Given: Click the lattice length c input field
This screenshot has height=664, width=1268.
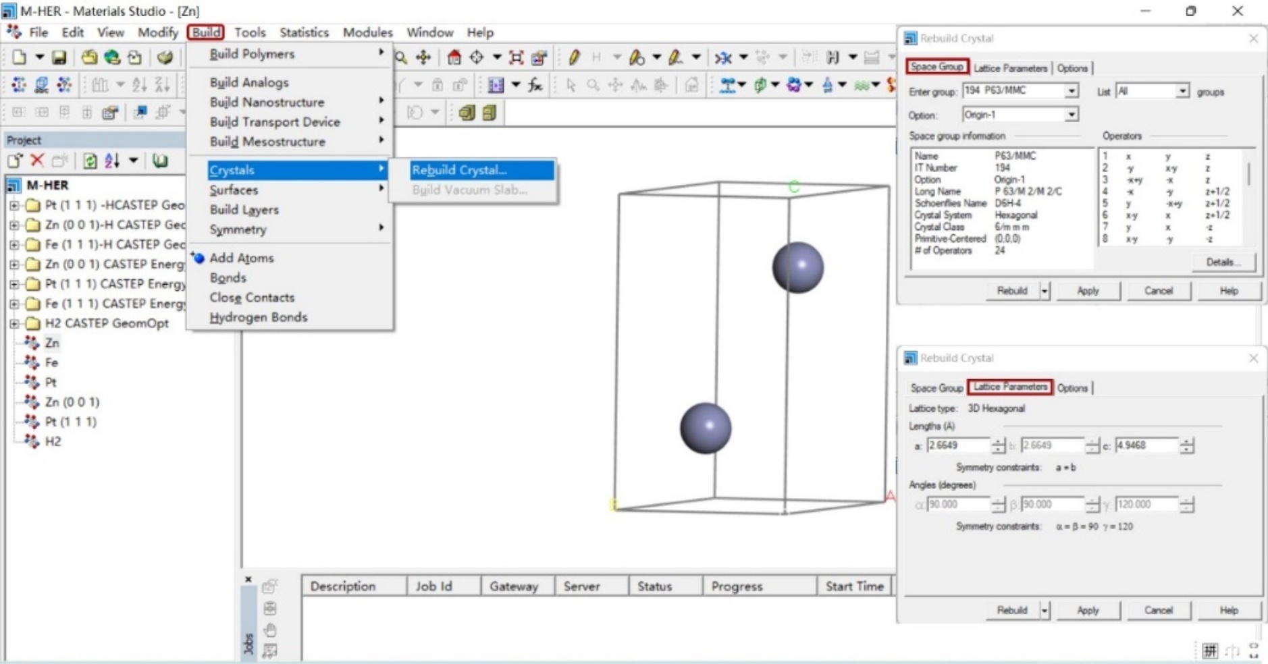Looking at the screenshot, I should coord(1146,445).
